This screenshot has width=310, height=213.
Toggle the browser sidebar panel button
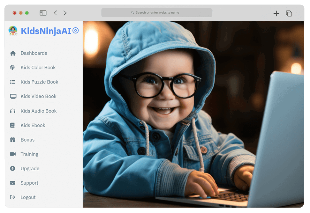pyautogui.click(x=43, y=13)
